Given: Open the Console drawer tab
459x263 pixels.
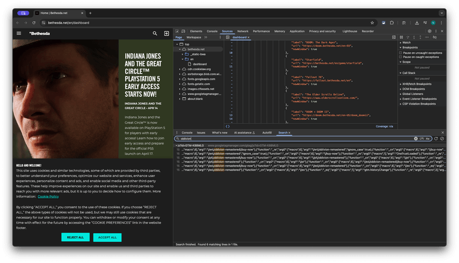Looking at the screenshot, I should (x=187, y=132).
